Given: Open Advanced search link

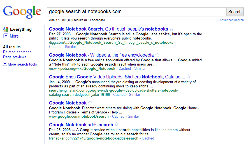Looking at the screenshot, I should (x=231, y=20).
